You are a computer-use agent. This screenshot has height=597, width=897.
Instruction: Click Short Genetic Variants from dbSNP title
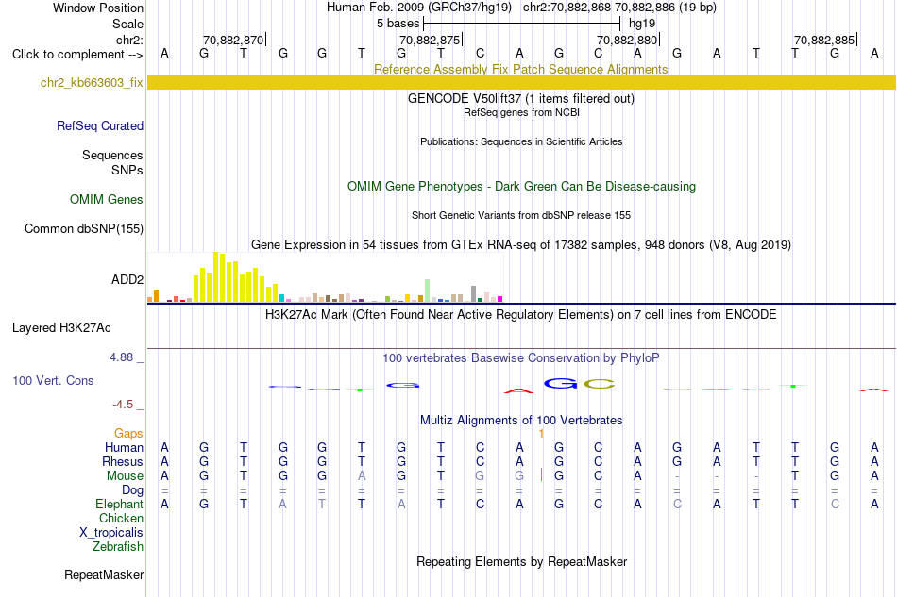click(x=520, y=215)
